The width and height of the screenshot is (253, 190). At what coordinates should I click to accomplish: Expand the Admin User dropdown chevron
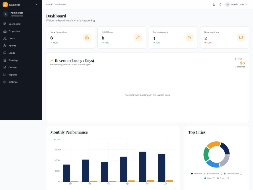point(246,5)
